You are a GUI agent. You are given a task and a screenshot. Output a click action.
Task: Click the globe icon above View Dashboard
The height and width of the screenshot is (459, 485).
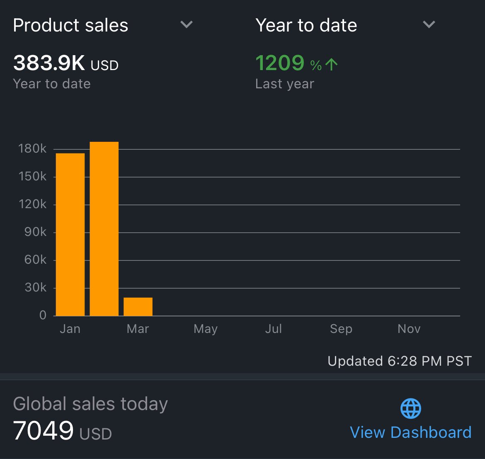410,409
